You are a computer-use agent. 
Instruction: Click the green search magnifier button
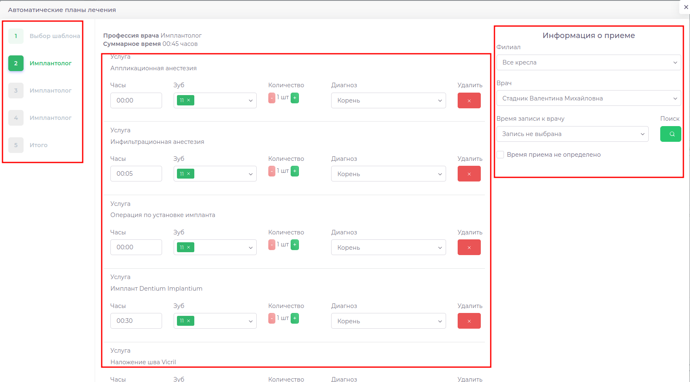[670, 134]
